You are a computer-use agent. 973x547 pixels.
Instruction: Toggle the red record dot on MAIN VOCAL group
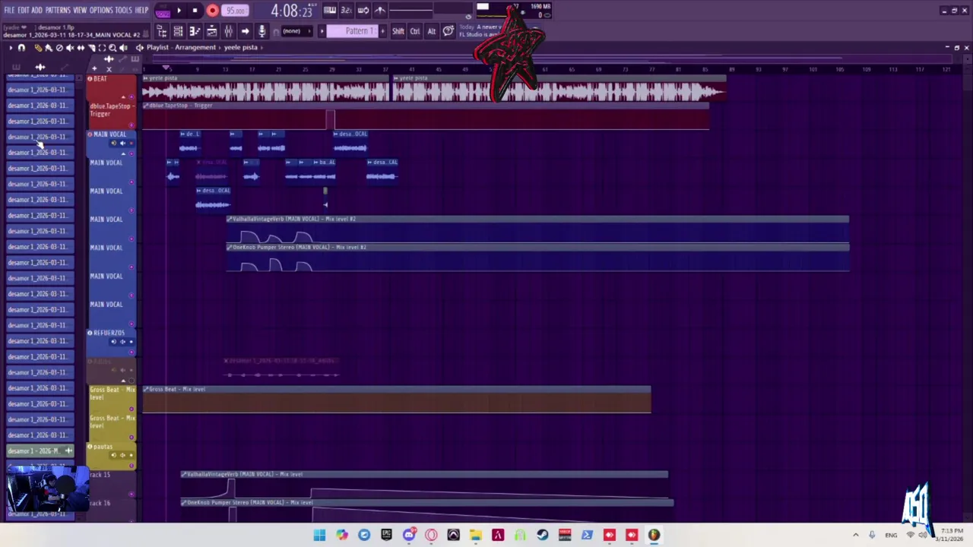coord(132,143)
